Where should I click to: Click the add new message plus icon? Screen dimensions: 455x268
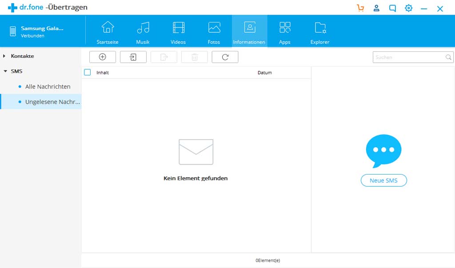point(102,57)
